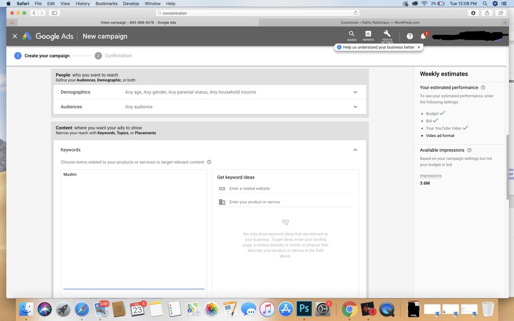Open iTunes from the Dock
This screenshot has width=514, height=321.
coord(267,309)
